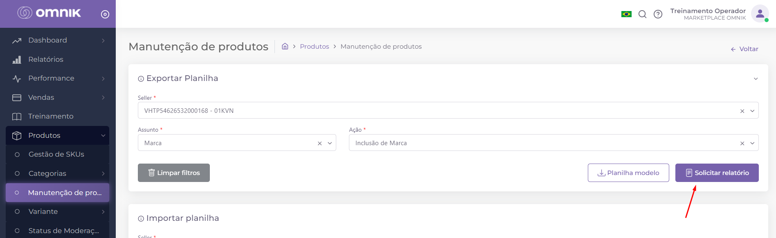
Task: Click the Vendas card icon
Action: (17, 98)
